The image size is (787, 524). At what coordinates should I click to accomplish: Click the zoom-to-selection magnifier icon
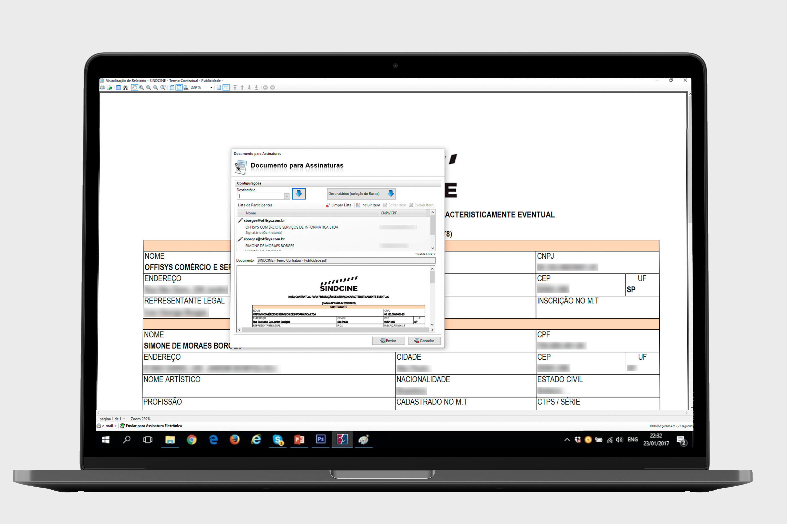coord(163,88)
